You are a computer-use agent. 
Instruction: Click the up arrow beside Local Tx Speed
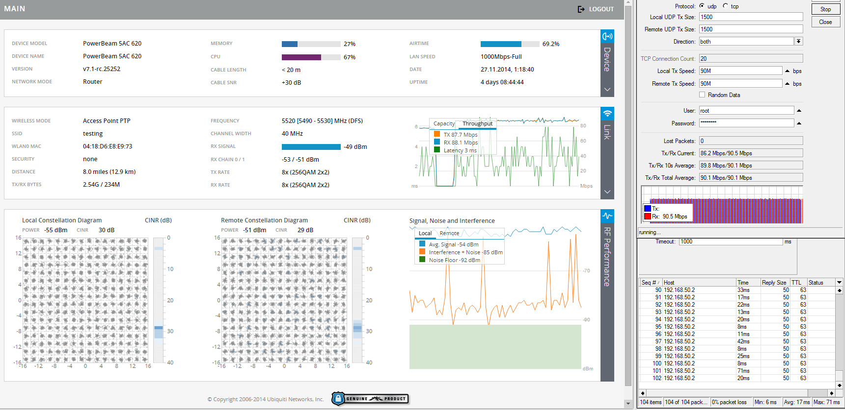point(788,71)
